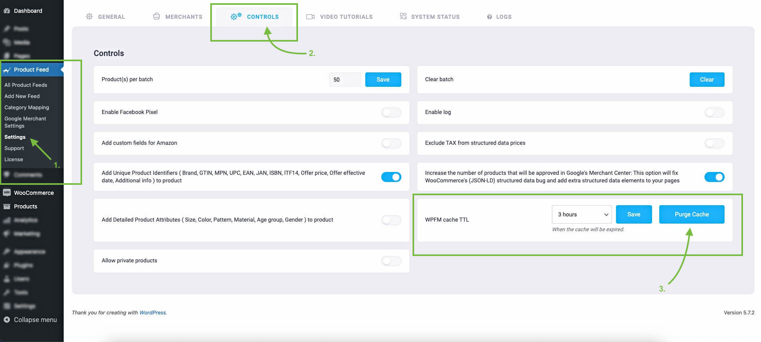This screenshot has height=342, width=761.
Task: Toggle Exclude TAX from structured data prices
Action: [715, 143]
